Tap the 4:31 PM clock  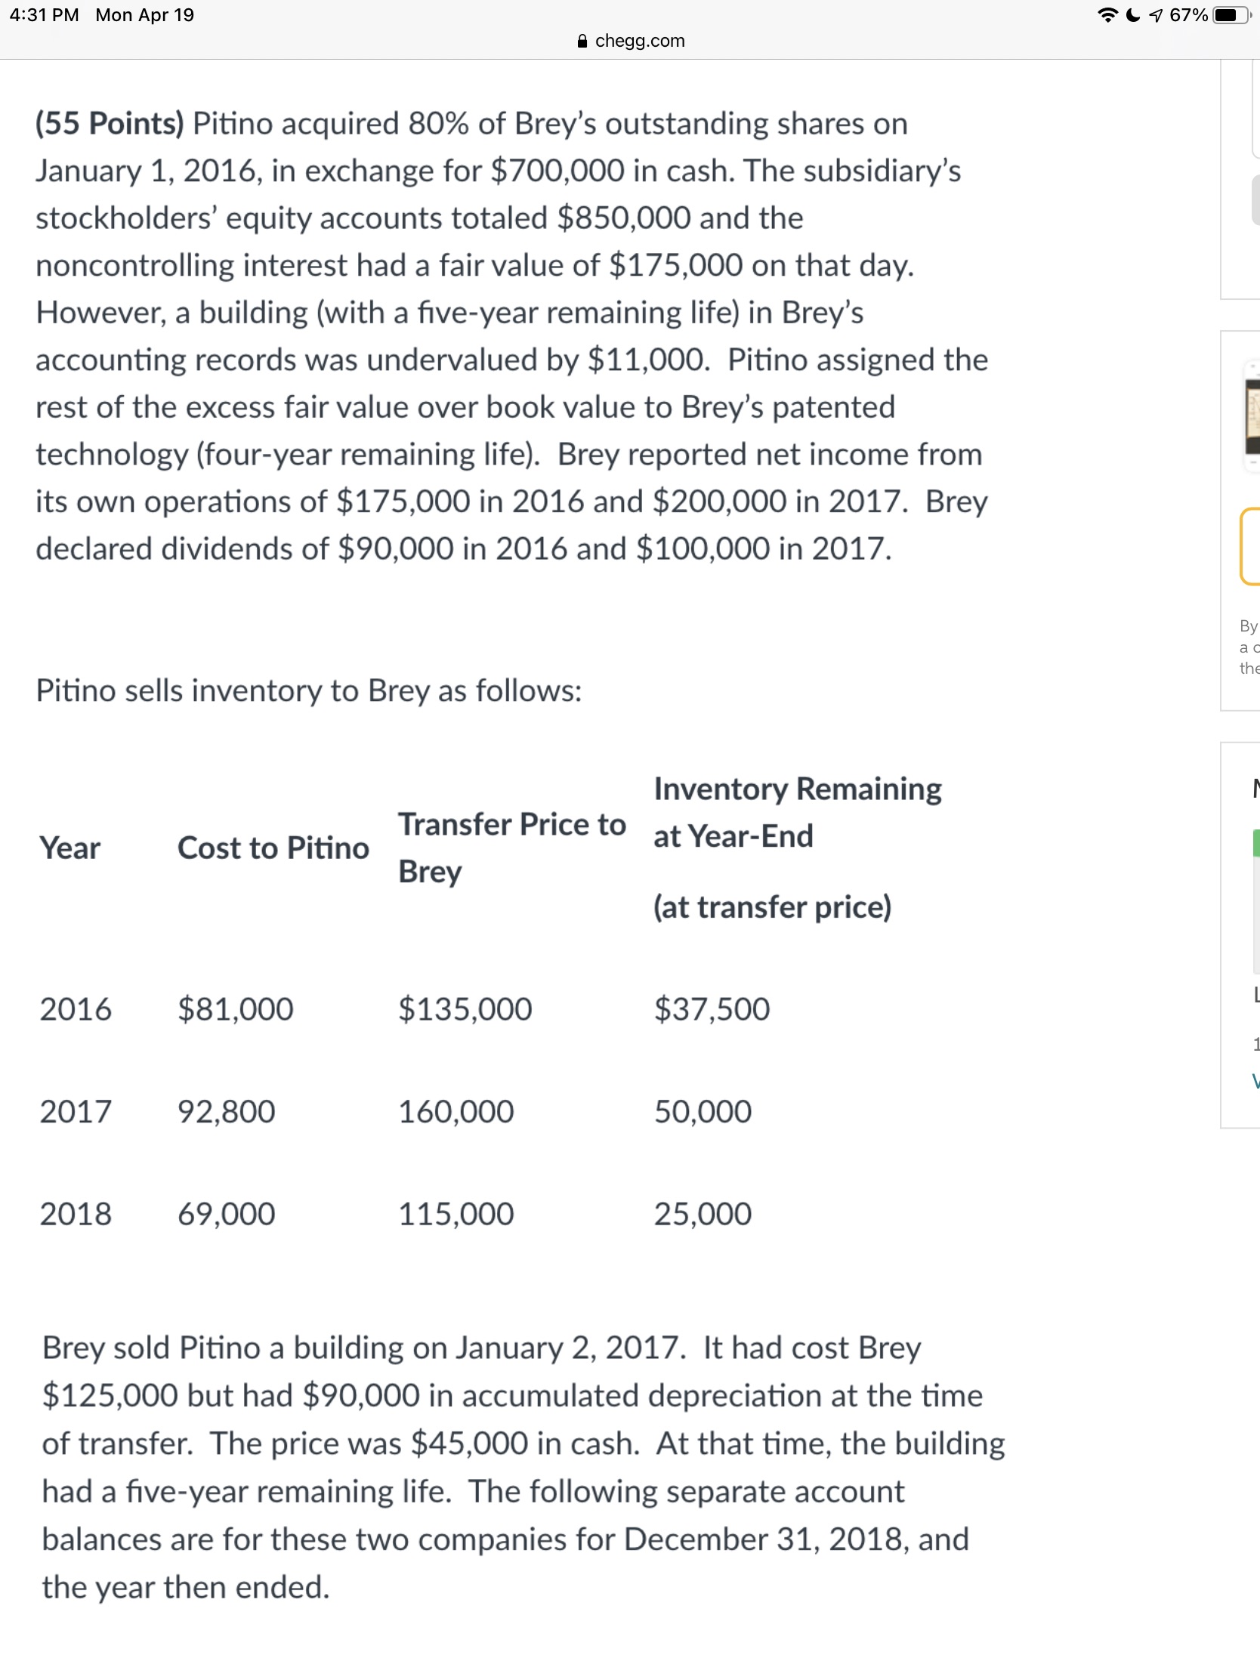(x=44, y=15)
